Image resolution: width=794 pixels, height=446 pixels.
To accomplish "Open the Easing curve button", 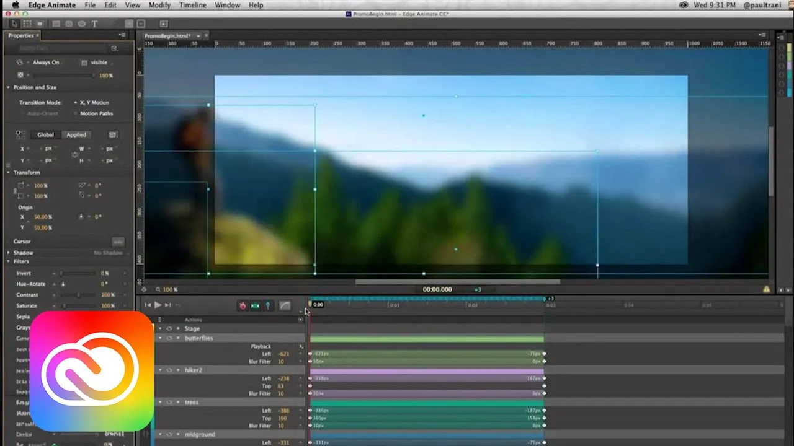I will [285, 305].
